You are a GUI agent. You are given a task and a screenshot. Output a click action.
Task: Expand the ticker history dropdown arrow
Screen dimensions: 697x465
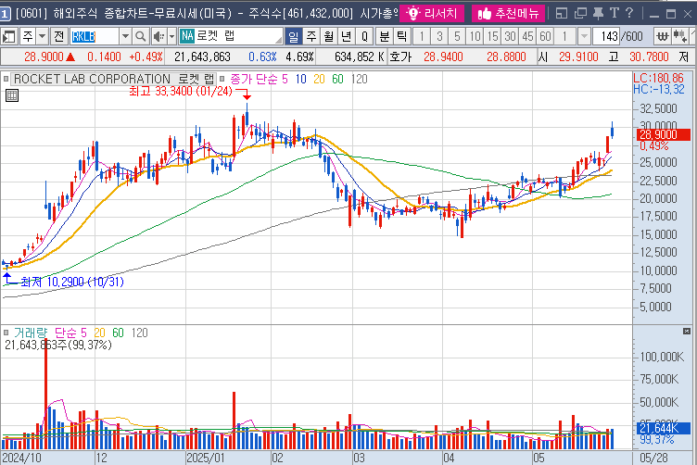click(125, 36)
